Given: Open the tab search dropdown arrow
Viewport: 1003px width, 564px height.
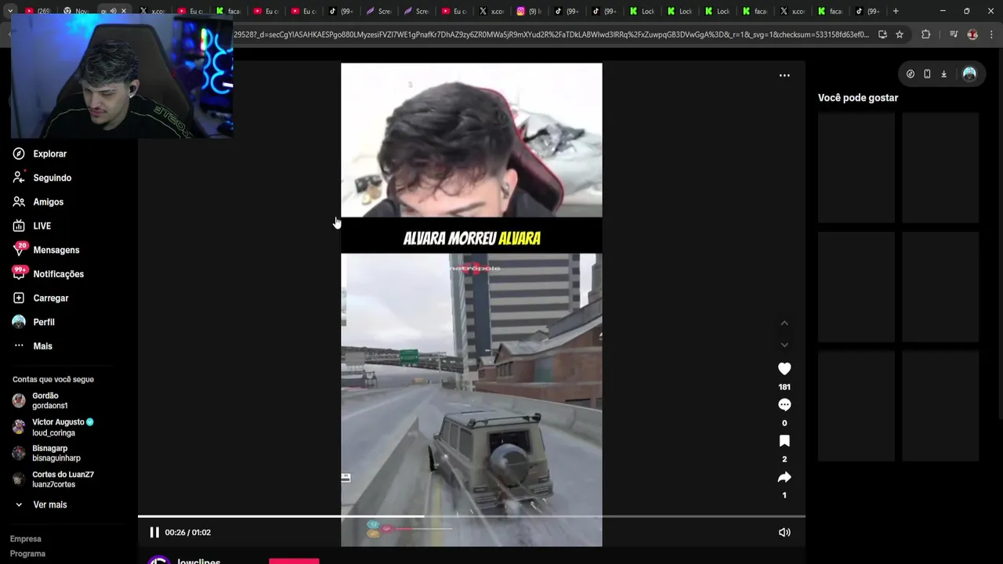Looking at the screenshot, I should coord(9,11).
